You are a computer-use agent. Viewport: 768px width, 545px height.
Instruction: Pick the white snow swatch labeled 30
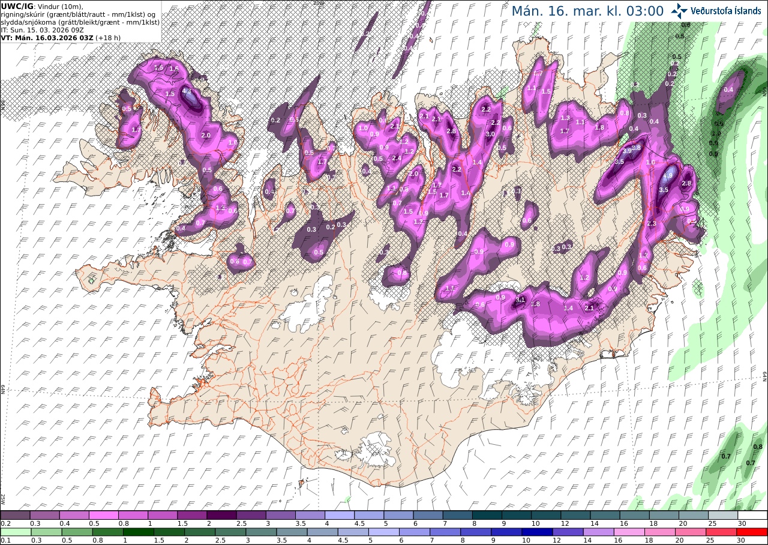(753, 515)
